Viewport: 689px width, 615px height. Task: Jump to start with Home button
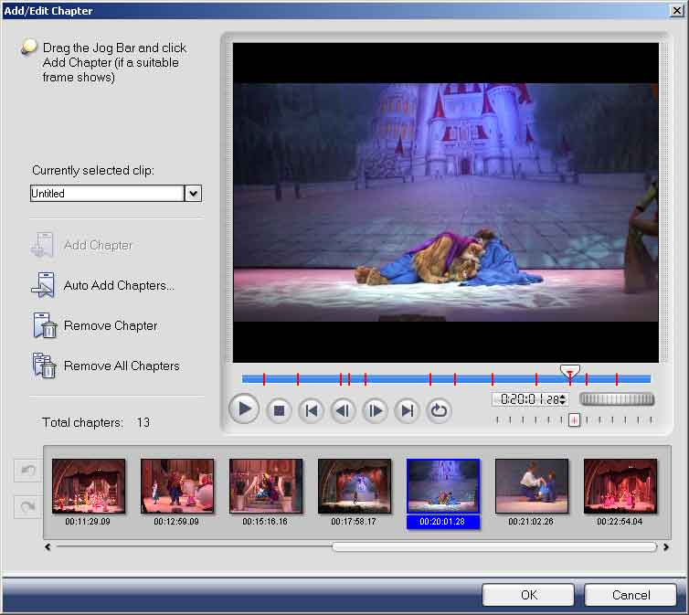click(x=311, y=410)
